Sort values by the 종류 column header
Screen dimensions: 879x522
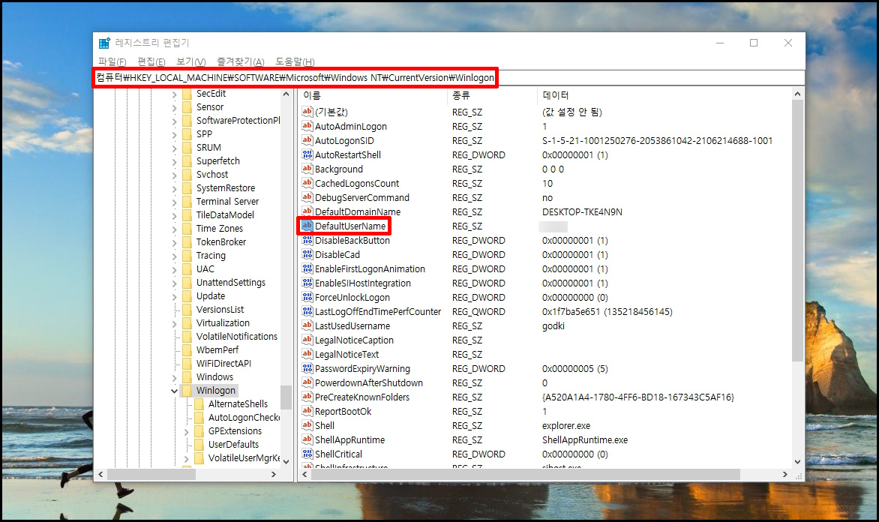pos(492,95)
